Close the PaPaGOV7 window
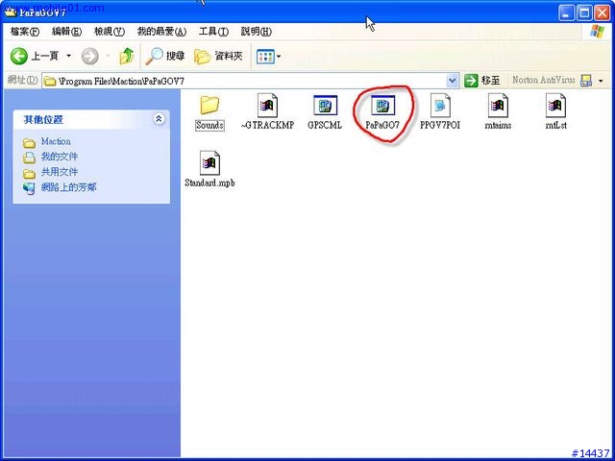Image resolution: width=615 pixels, height=461 pixels. (x=603, y=12)
